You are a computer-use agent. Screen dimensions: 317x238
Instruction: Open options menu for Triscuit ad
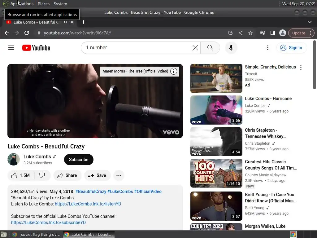(x=301, y=68)
